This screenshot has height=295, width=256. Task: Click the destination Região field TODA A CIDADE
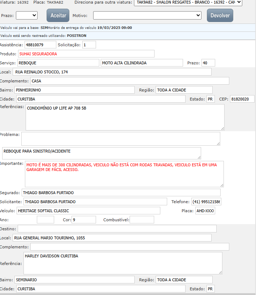pos(184,280)
